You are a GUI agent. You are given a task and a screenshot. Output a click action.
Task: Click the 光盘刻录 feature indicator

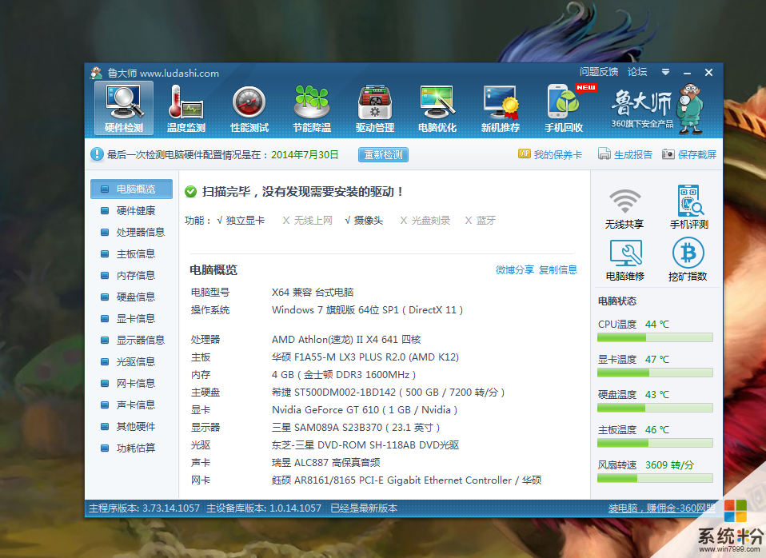(425, 221)
